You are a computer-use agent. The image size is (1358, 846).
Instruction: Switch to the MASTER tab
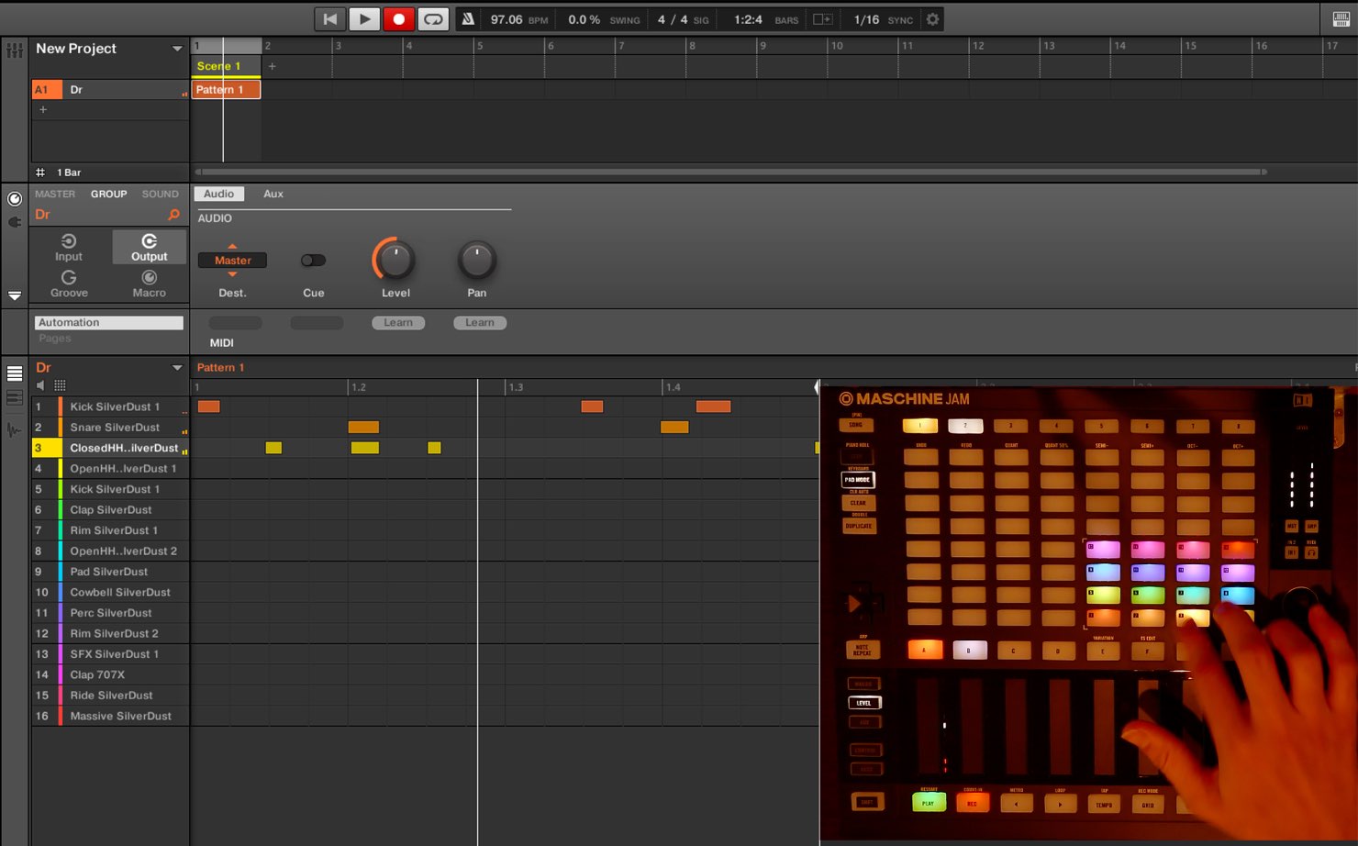point(55,194)
